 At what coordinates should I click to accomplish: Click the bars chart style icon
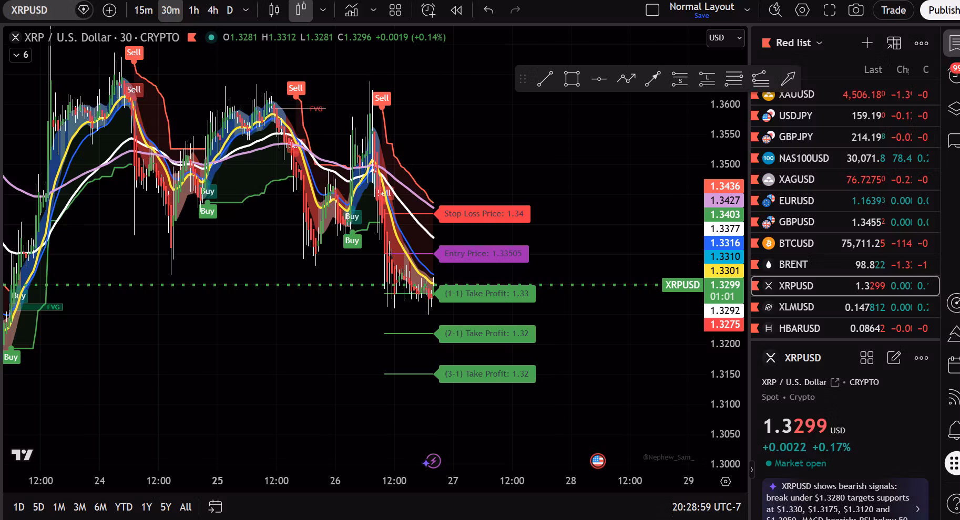pyautogui.click(x=274, y=10)
